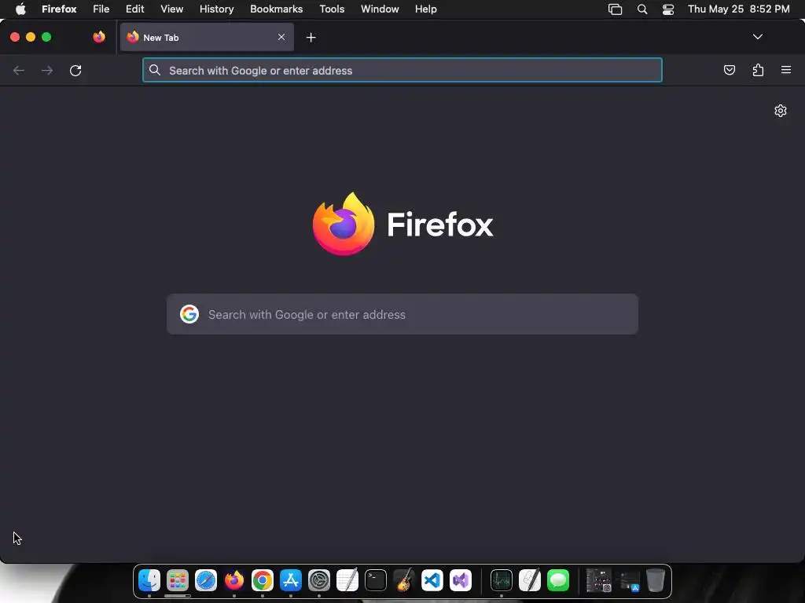Image resolution: width=805 pixels, height=603 pixels.
Task: Open the File menu
Action: point(101,9)
